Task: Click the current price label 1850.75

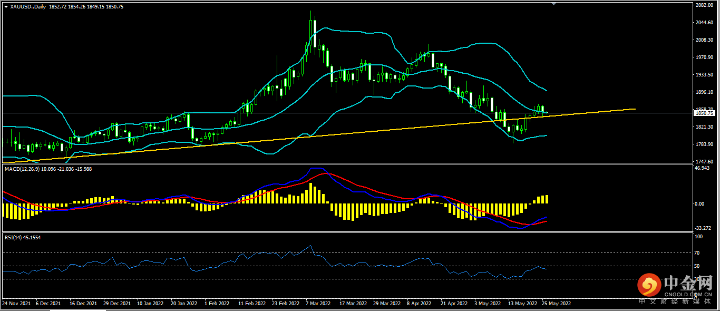Action: [704, 113]
